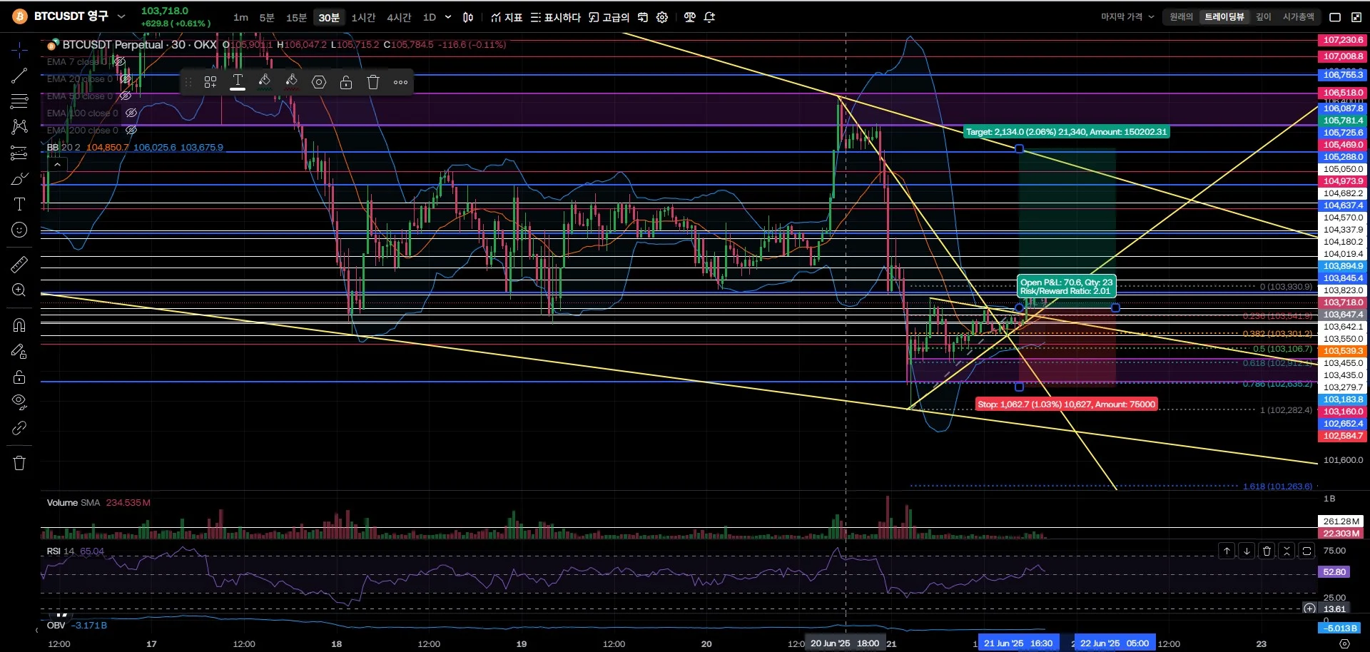This screenshot has height=652, width=1370.
Task: Switch to the 시가총액 view
Action: pos(1299,16)
